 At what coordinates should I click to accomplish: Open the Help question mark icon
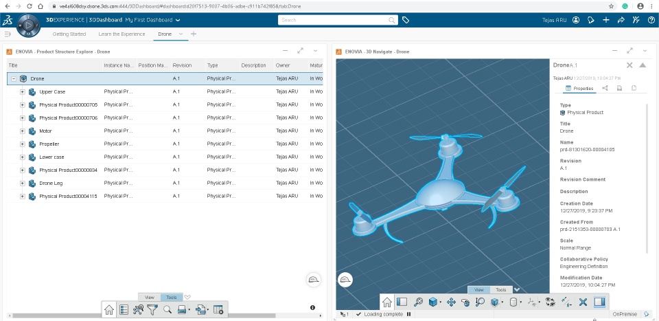point(651,20)
